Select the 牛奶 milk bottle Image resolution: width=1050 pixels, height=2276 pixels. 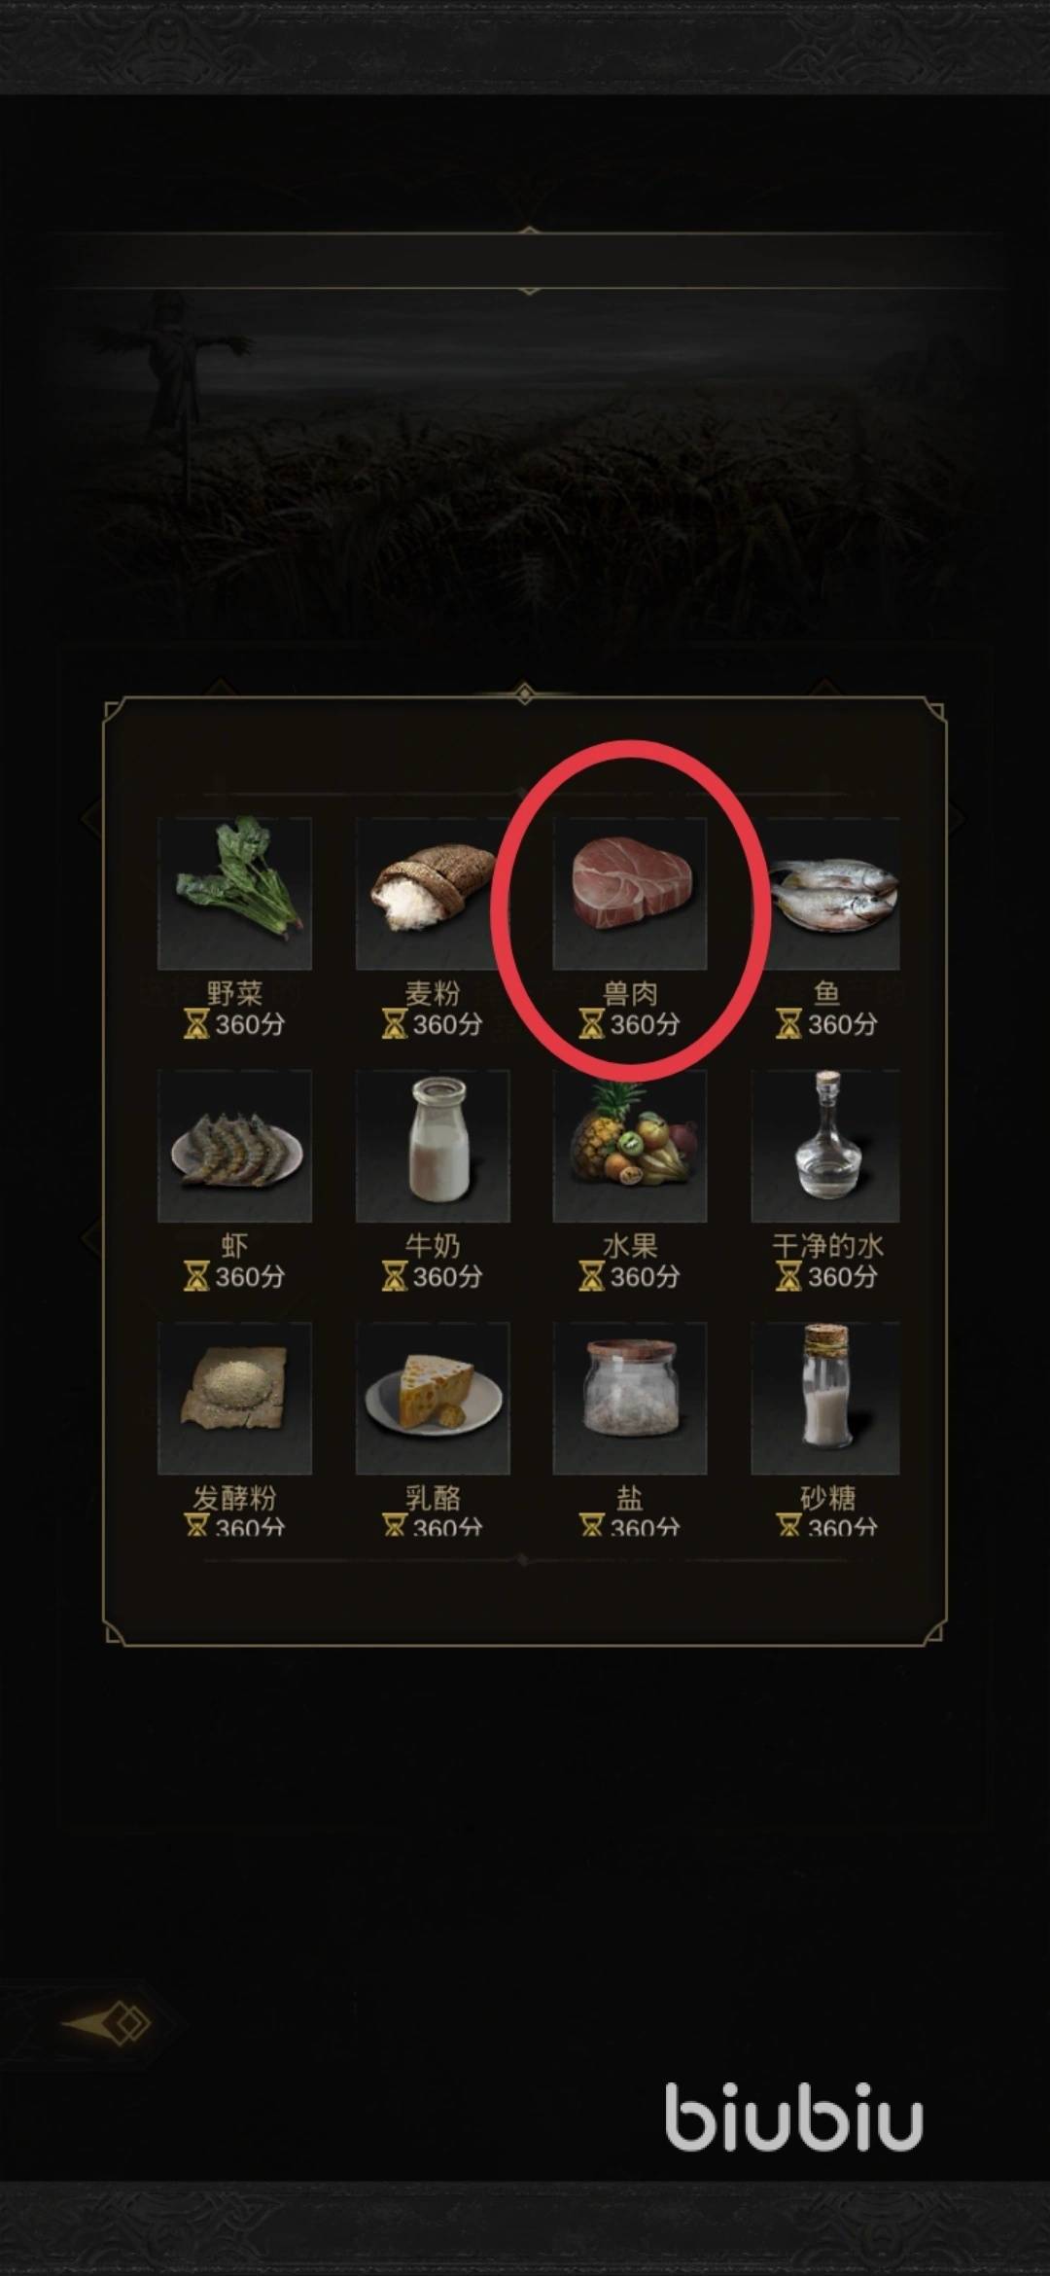coord(433,1146)
